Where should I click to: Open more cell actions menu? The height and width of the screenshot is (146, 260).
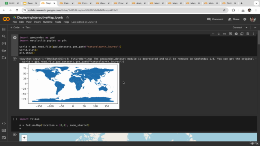point(253,34)
